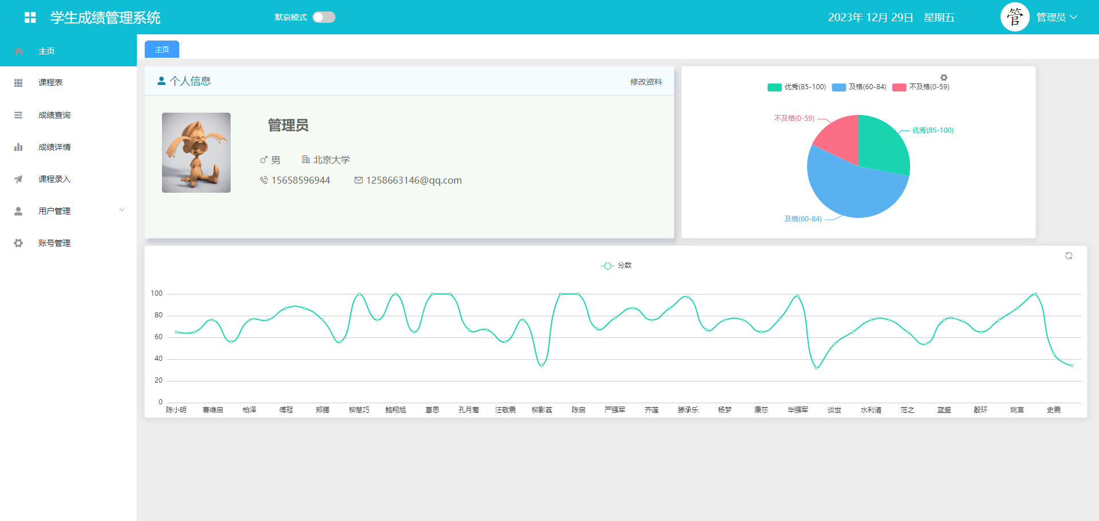Click the round 管 avatar icon
The width and height of the screenshot is (1099, 521).
[1015, 17]
